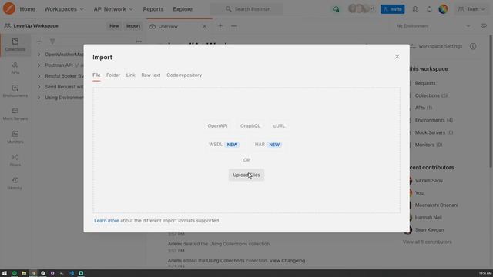493x277 pixels.
Task: Open Collections in the sidebar
Action: tap(15, 45)
